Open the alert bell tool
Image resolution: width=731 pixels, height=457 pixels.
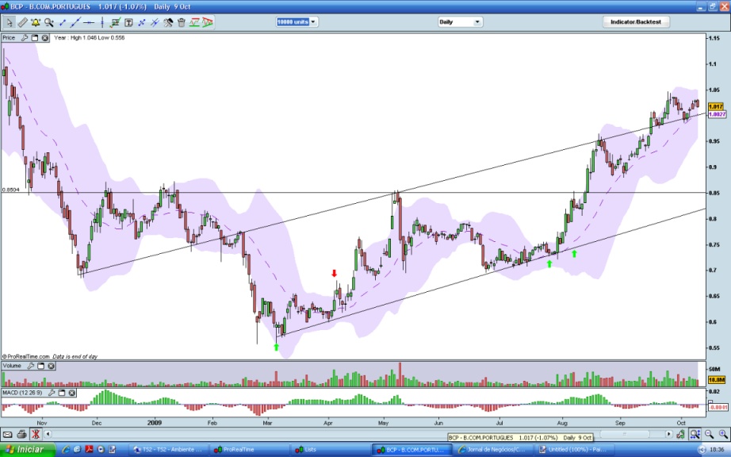36,22
